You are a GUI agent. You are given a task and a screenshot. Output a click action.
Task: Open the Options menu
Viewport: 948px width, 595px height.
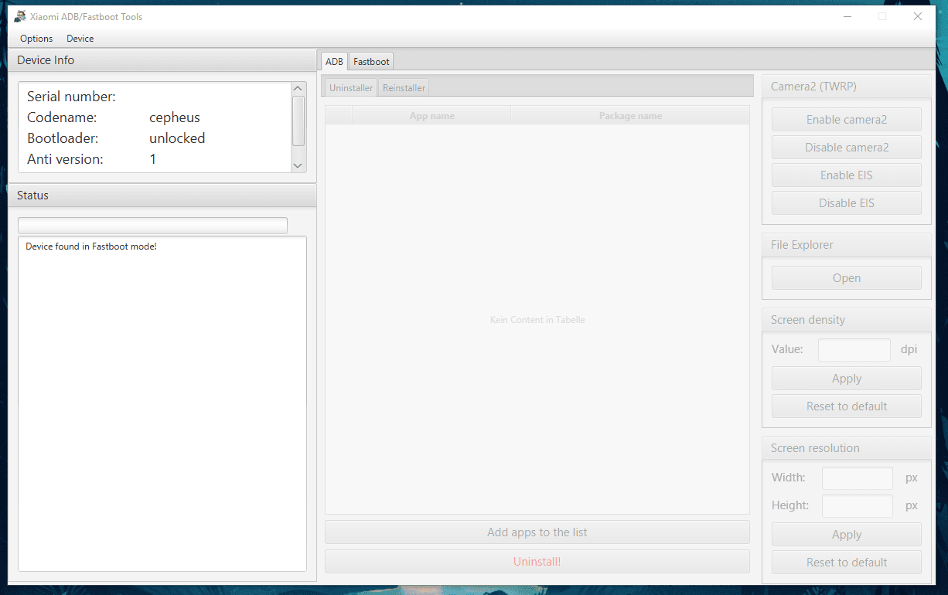click(36, 39)
